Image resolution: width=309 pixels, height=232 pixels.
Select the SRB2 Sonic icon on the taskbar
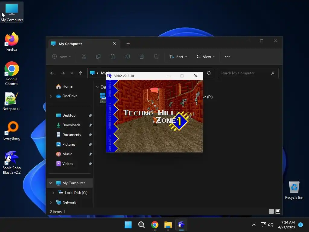click(181, 225)
